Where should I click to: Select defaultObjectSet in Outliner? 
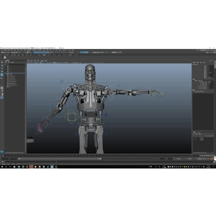click(12, 85)
